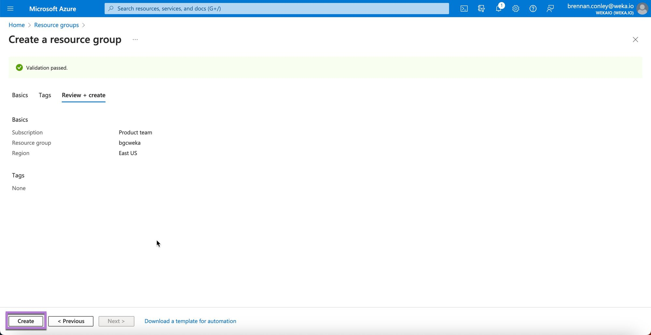Screen dimensions: 651x335
Task: Click the user account avatar
Action: click(x=642, y=9)
